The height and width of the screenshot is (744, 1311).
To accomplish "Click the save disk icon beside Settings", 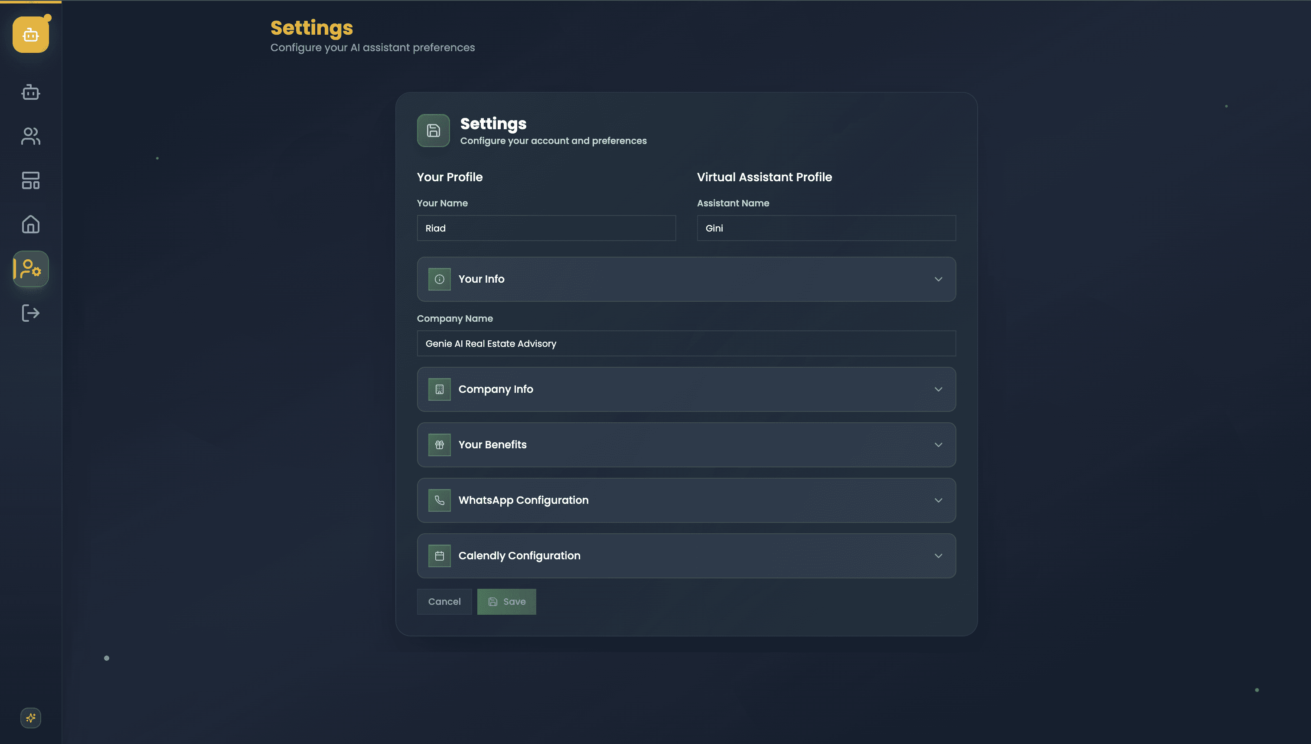I will (x=433, y=131).
